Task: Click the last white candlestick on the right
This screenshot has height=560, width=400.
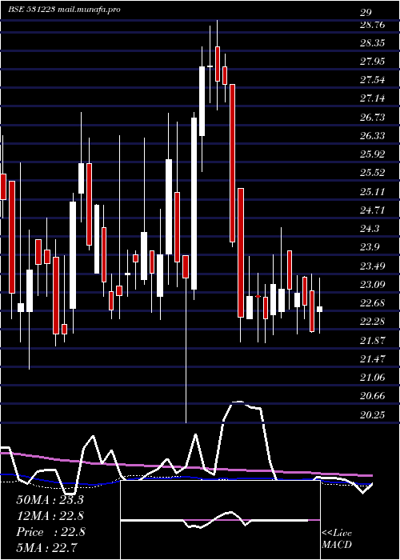Action: coord(319,309)
